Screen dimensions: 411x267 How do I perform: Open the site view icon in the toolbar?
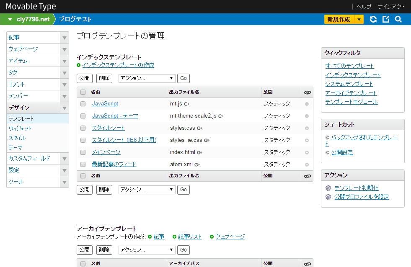coord(385,19)
